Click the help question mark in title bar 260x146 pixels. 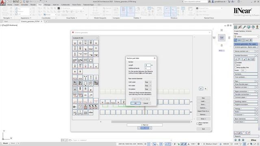[239, 2]
